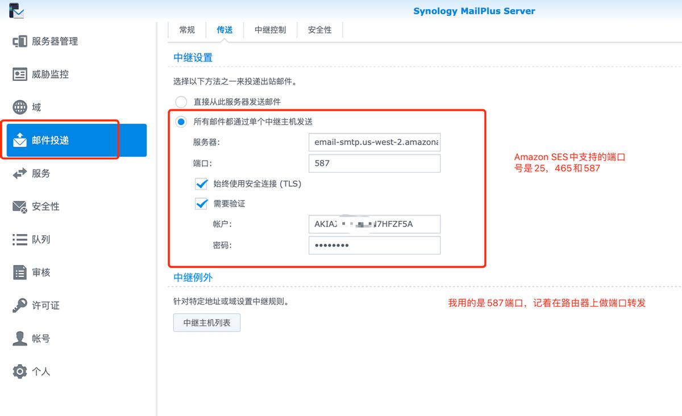Select 所有邮件都通过单个中继主机发送 radio button

tap(181, 122)
